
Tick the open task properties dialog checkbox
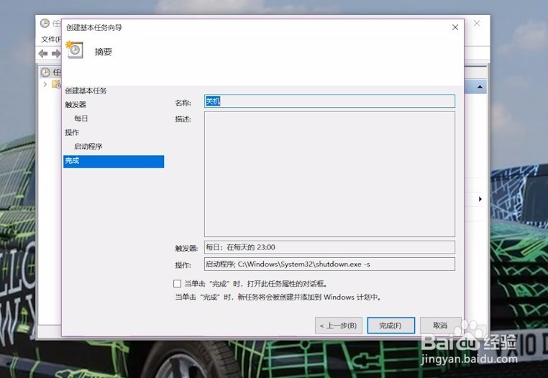point(177,283)
